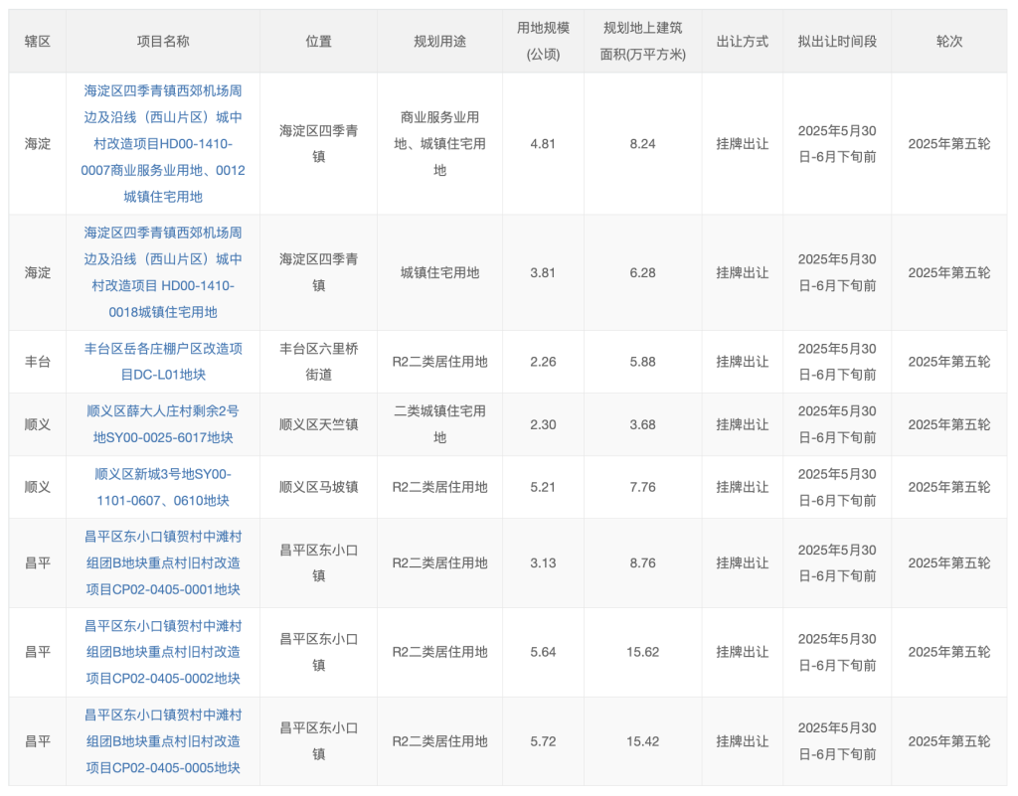Open the HD00-1410-0007 commercial land project link
The height and width of the screenshot is (796, 1018).
point(163,143)
